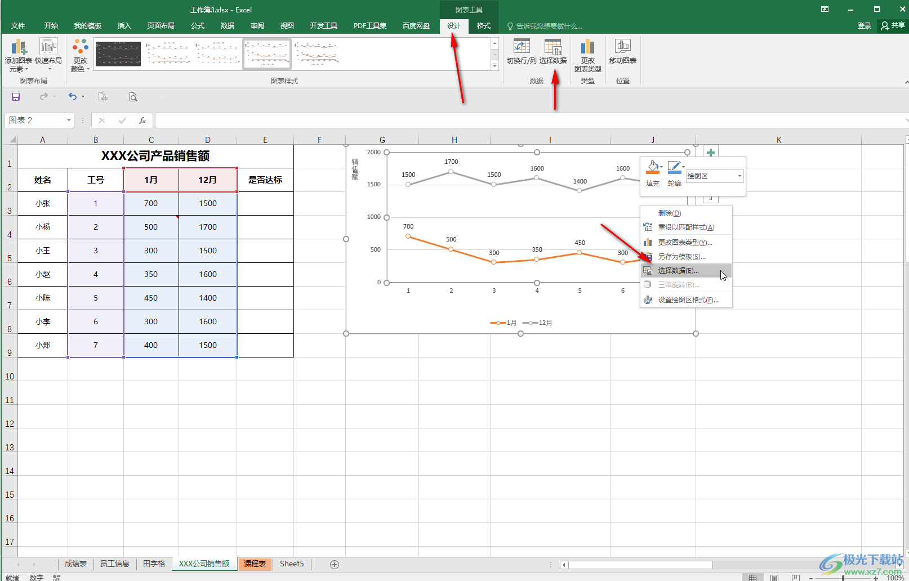Open the Page Layout (页面布局) tab
The height and width of the screenshot is (581, 909).
click(x=161, y=26)
